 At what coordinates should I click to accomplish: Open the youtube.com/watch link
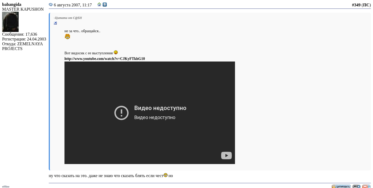[x=104, y=59]
